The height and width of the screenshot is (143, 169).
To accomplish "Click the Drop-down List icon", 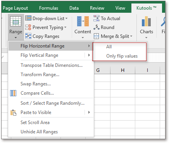I will tap(28, 18).
